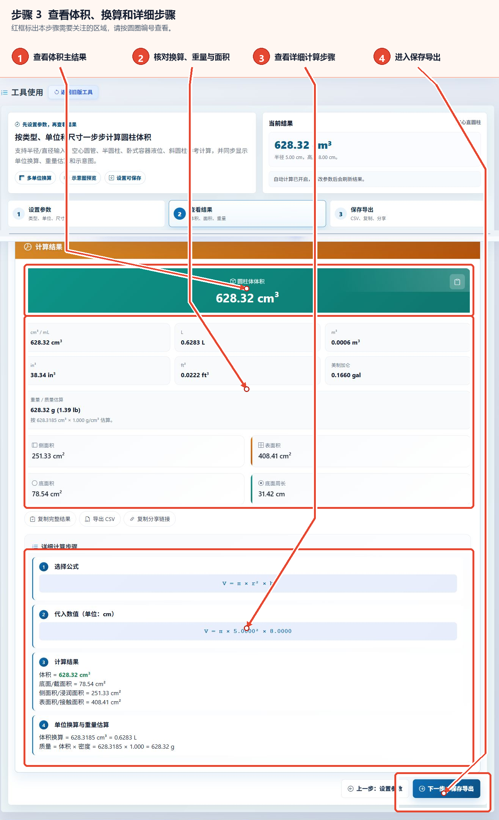Click the cube icon above 圆柱体体积
Screen dimensions: 499x820
pos(233,281)
